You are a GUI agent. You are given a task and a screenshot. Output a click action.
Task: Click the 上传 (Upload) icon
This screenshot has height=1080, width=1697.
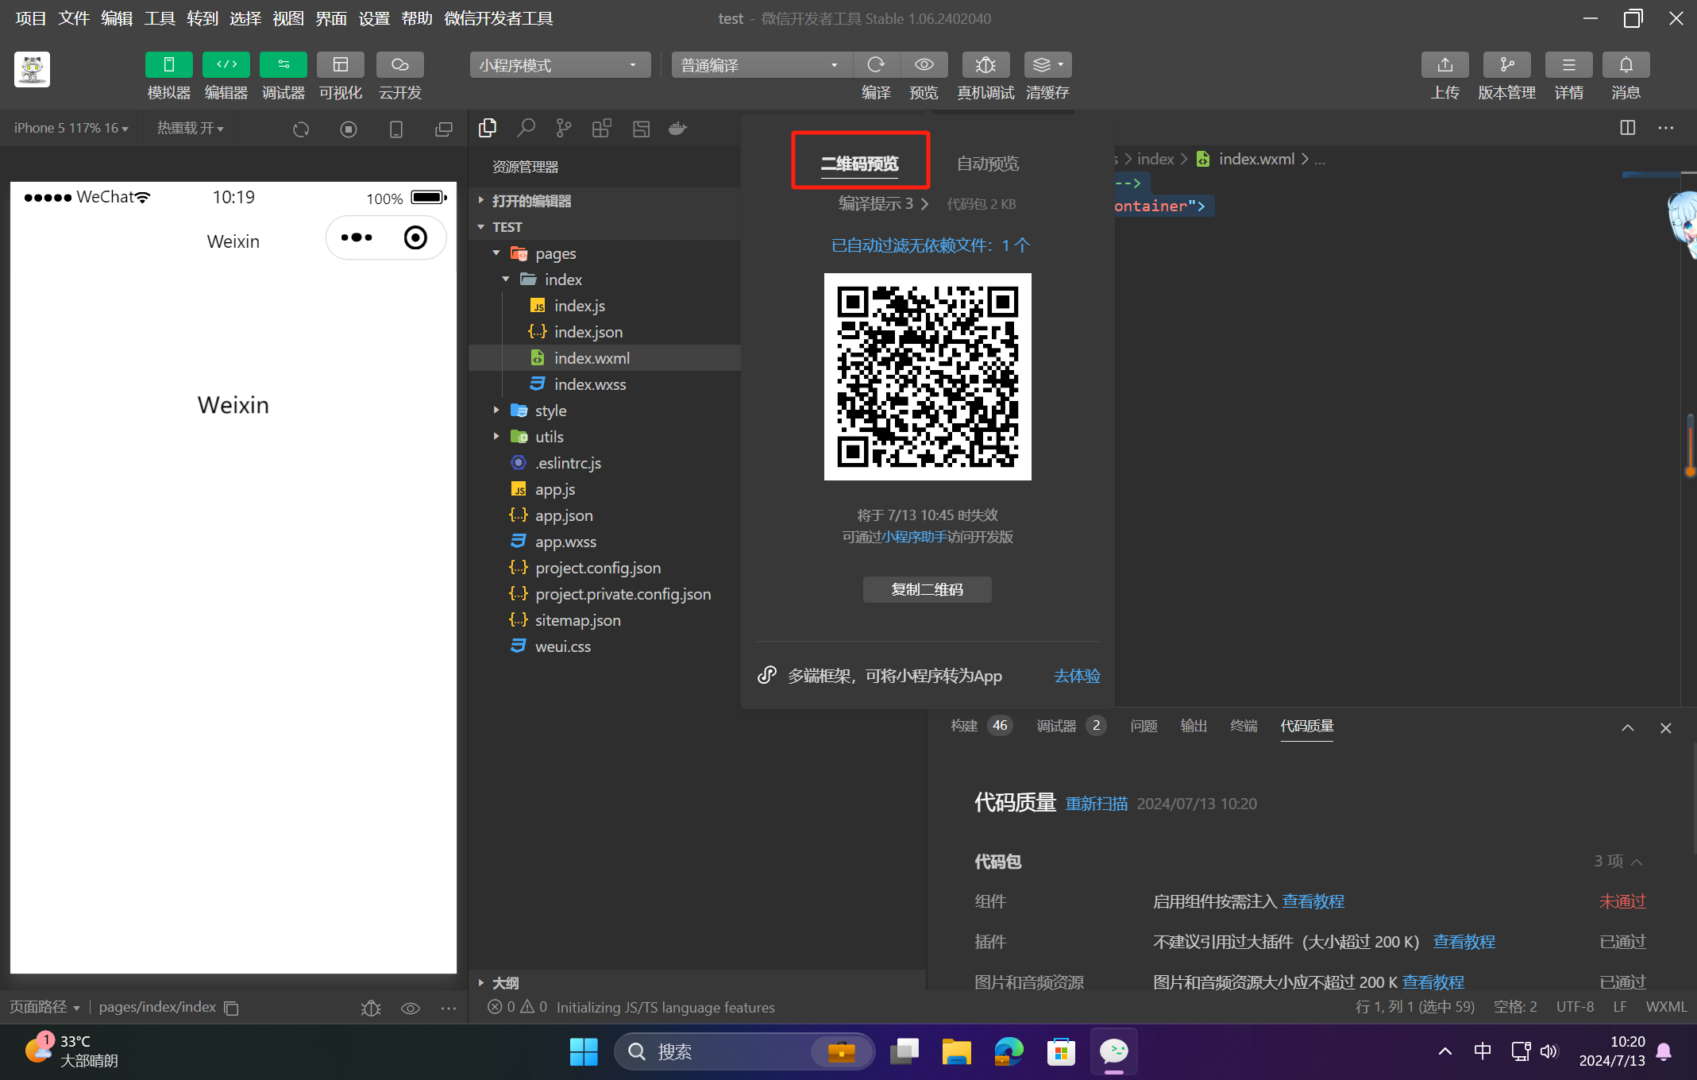1444,64
